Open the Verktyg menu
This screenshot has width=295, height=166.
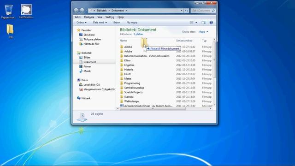110,17
